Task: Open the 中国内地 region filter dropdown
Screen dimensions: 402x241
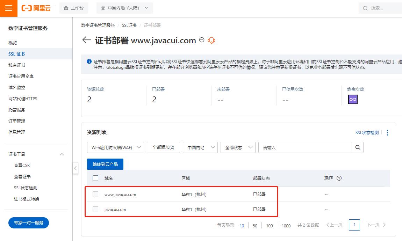Action: click(x=200, y=147)
